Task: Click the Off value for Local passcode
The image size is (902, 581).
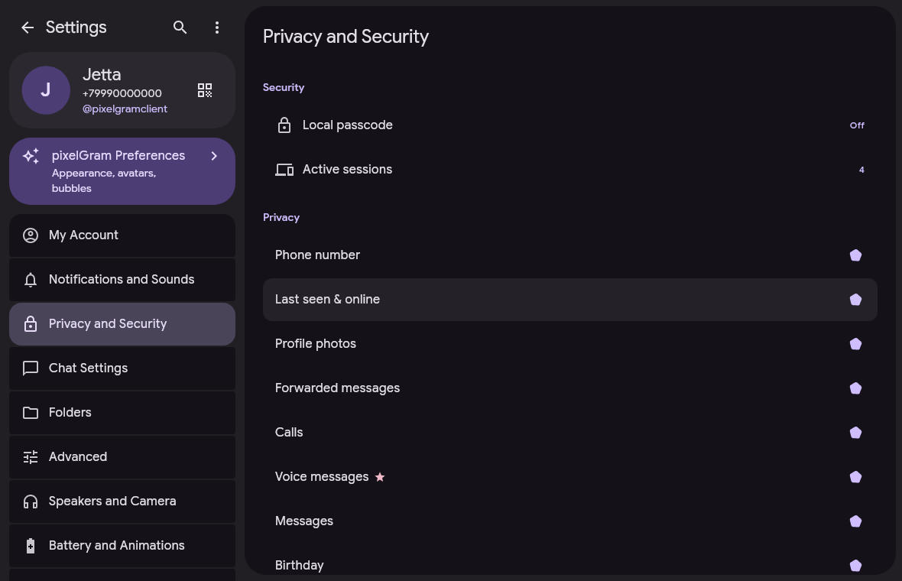Action: (857, 125)
